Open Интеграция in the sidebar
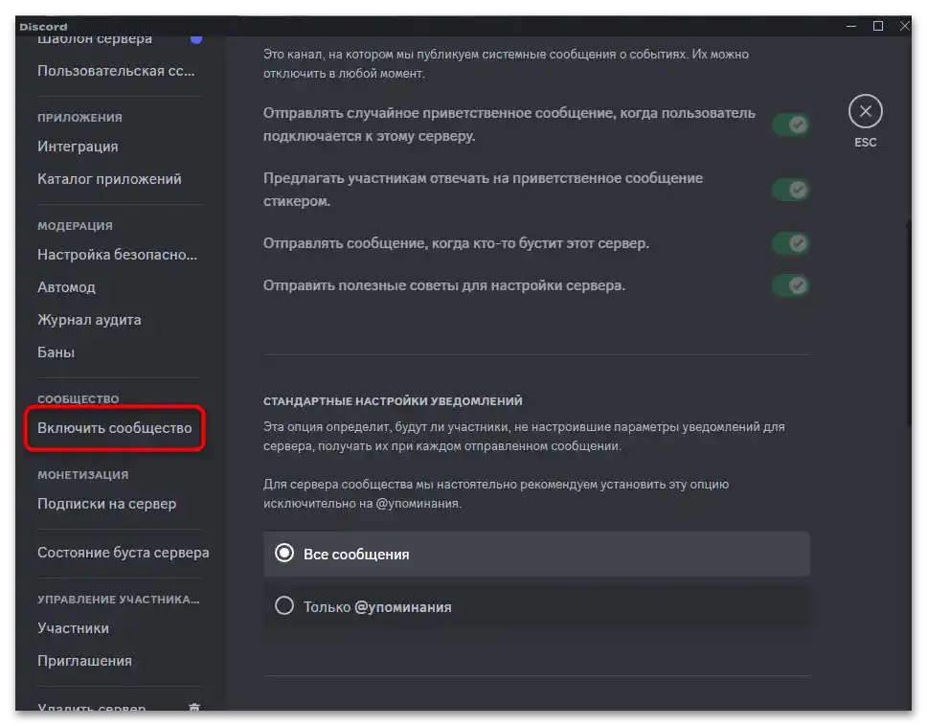Viewport: 927px width, 726px height. point(78,147)
